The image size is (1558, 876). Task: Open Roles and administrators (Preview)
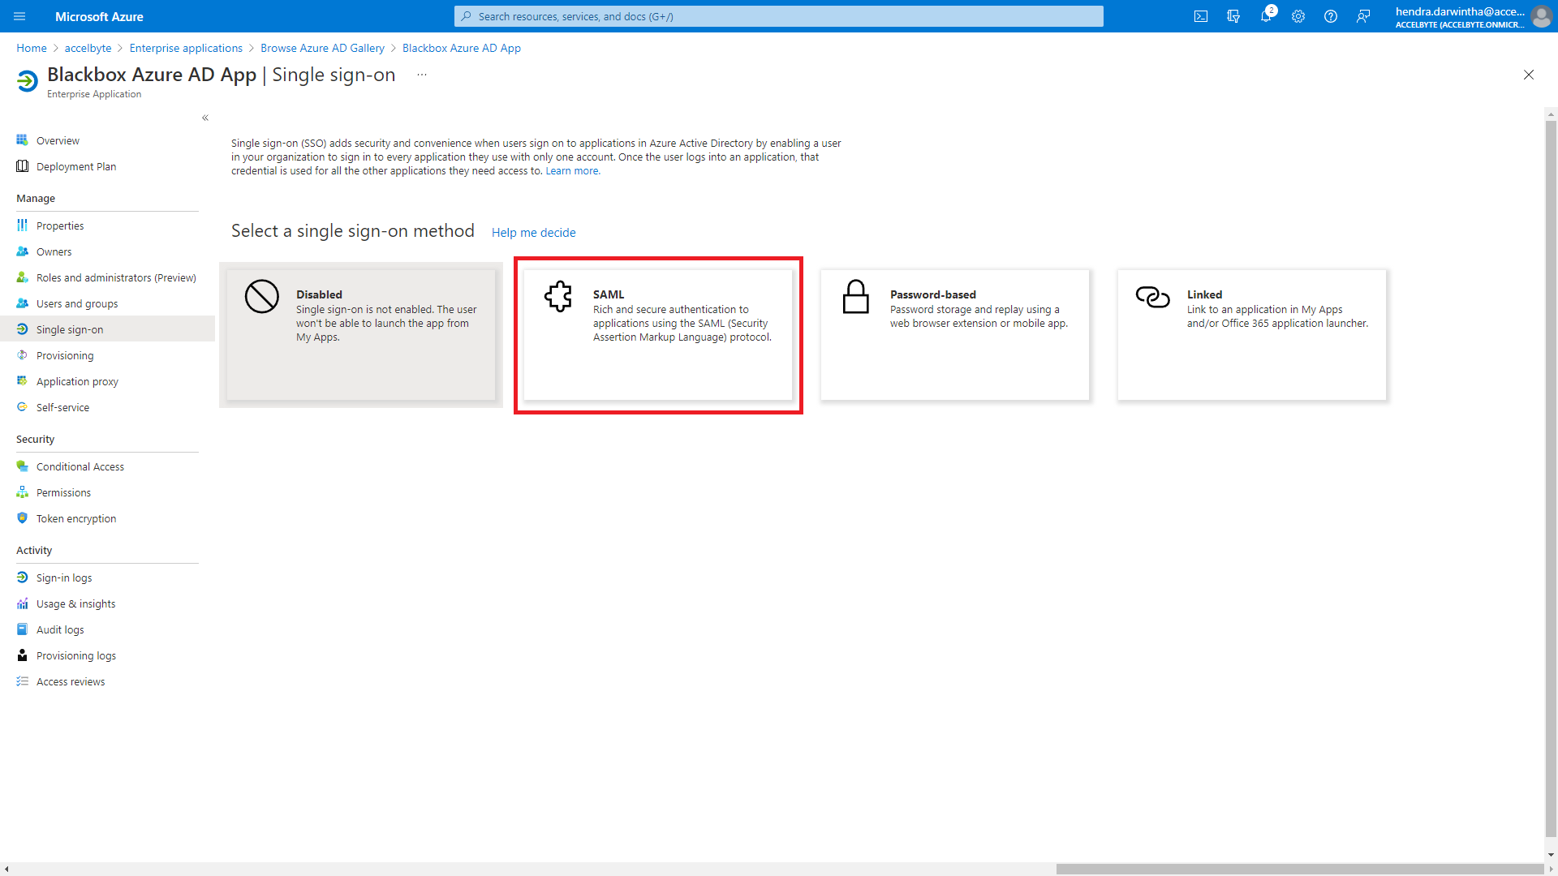point(107,277)
